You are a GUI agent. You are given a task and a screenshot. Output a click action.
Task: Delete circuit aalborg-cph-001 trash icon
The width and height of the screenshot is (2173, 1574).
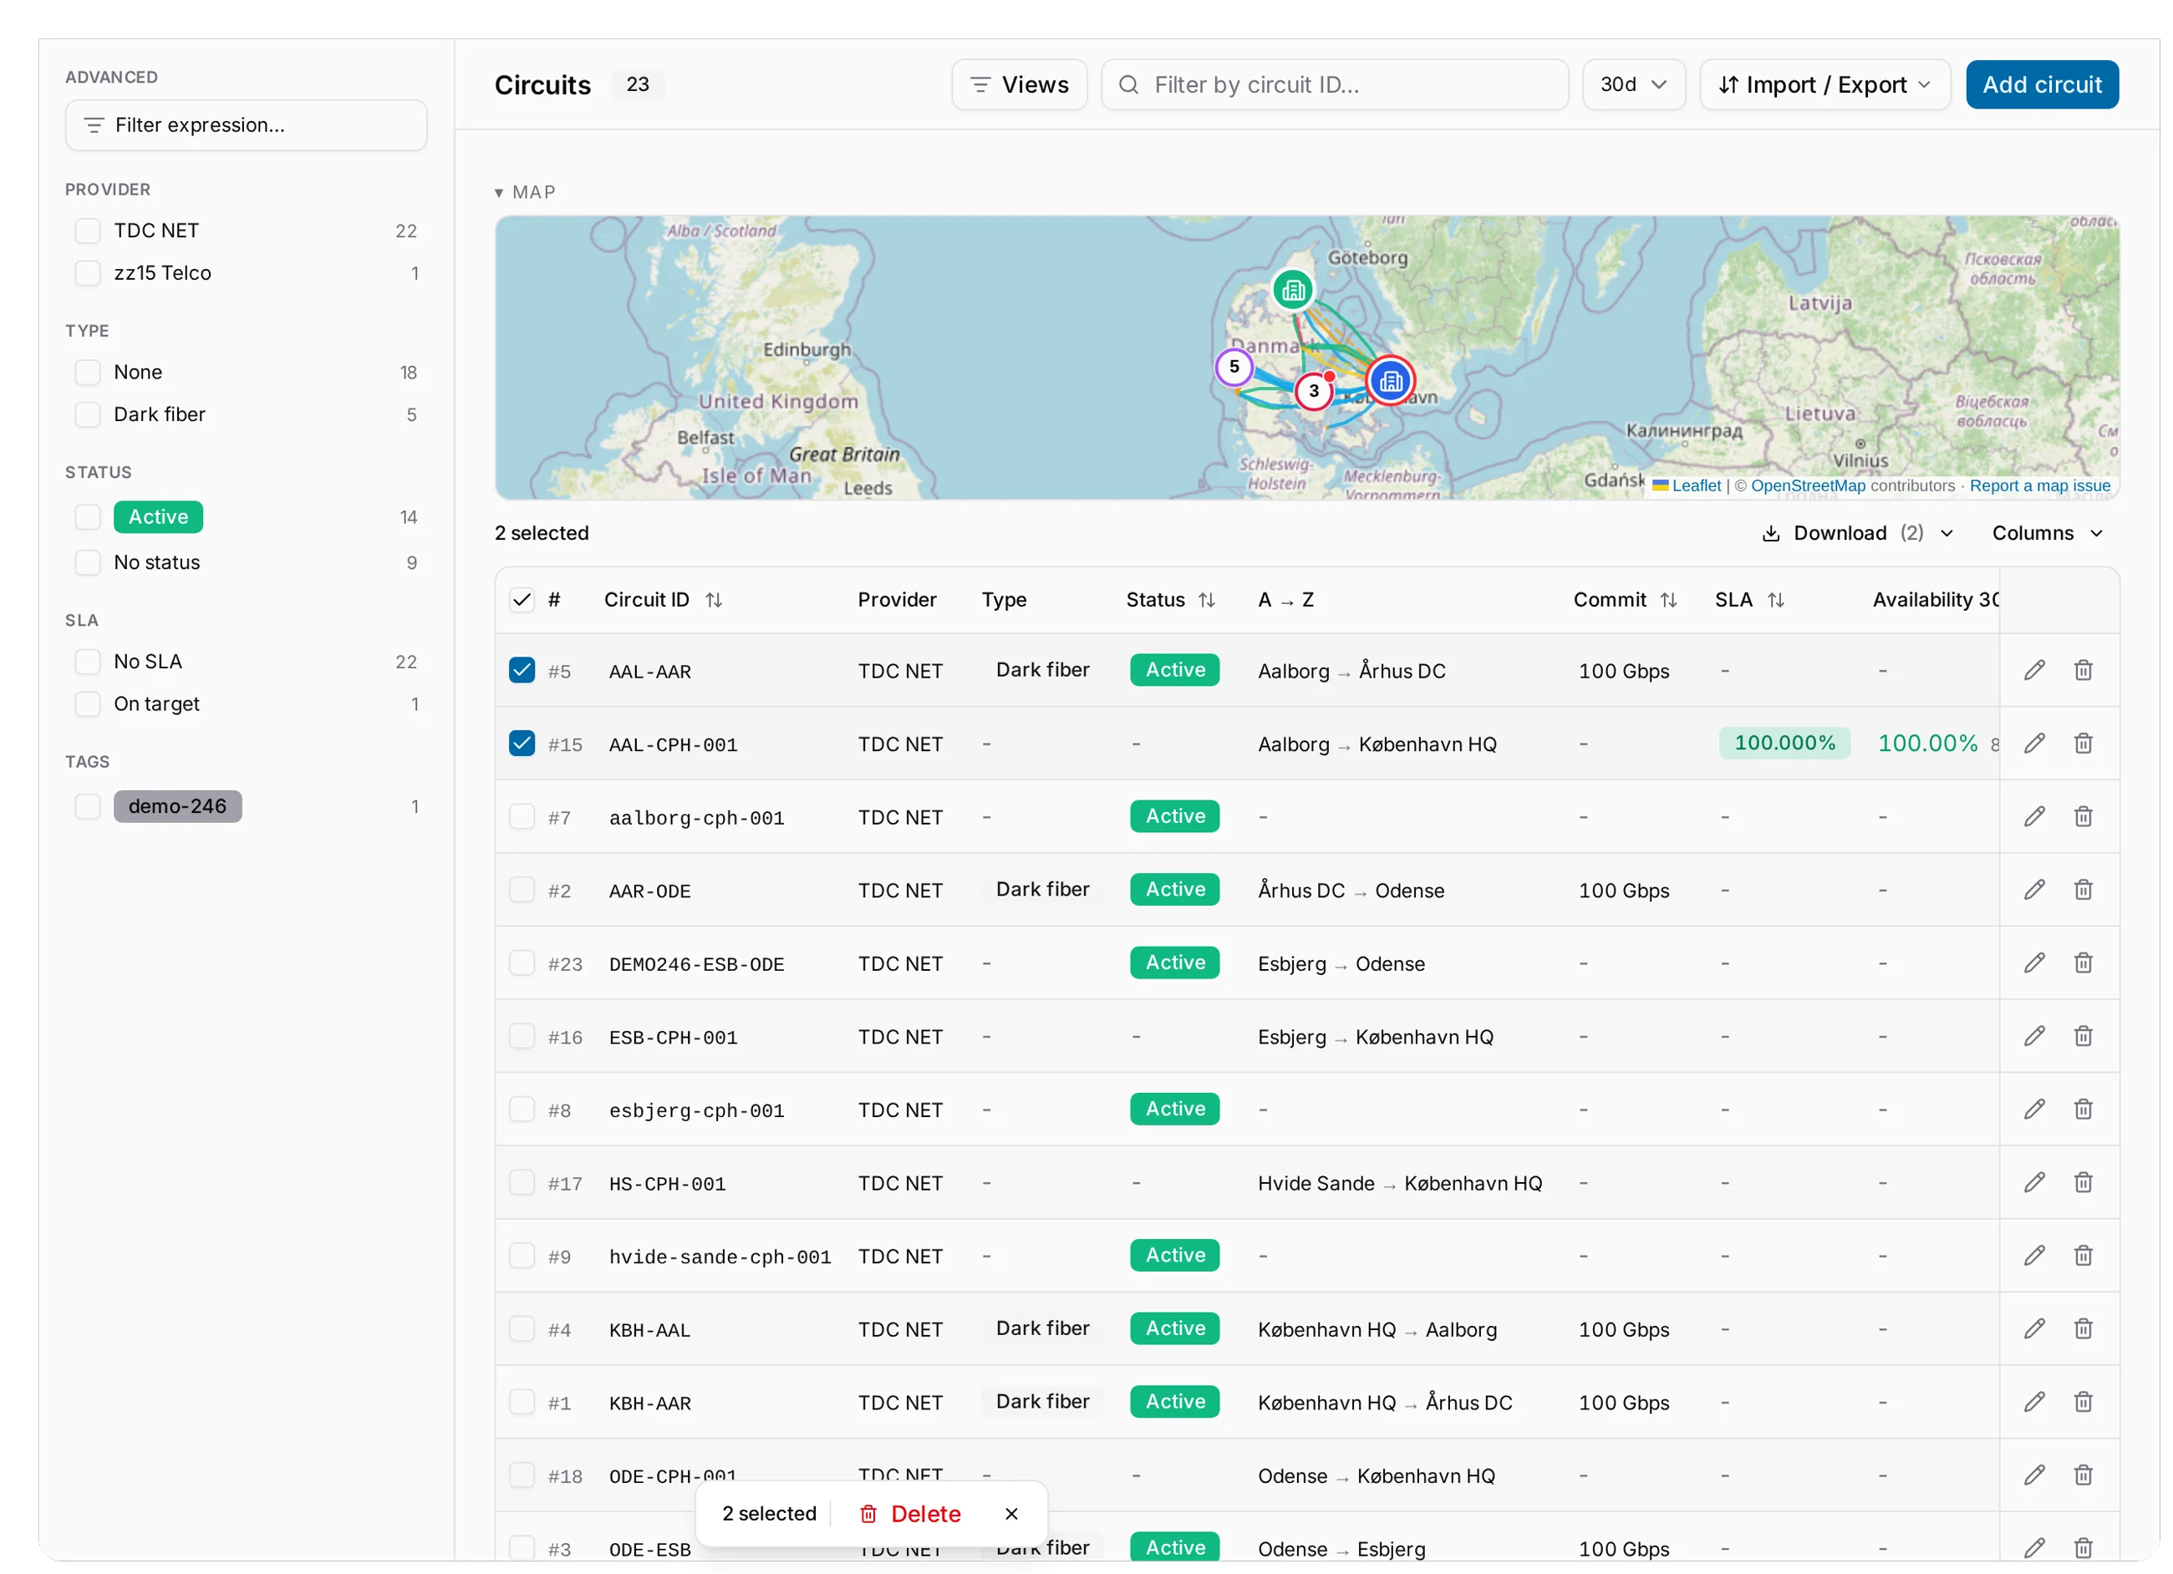click(x=2083, y=816)
